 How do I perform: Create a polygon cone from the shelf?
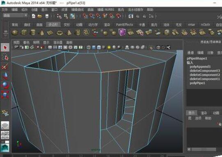point(41,32)
